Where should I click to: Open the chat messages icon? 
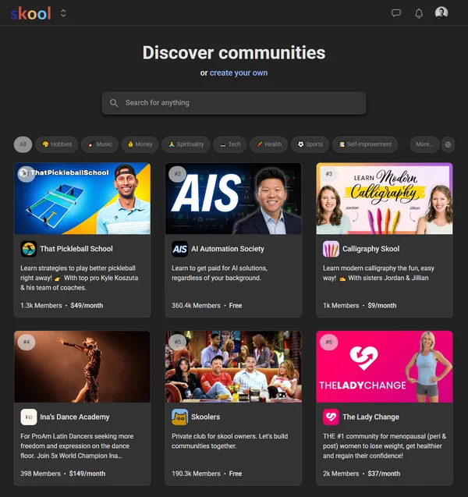(396, 13)
